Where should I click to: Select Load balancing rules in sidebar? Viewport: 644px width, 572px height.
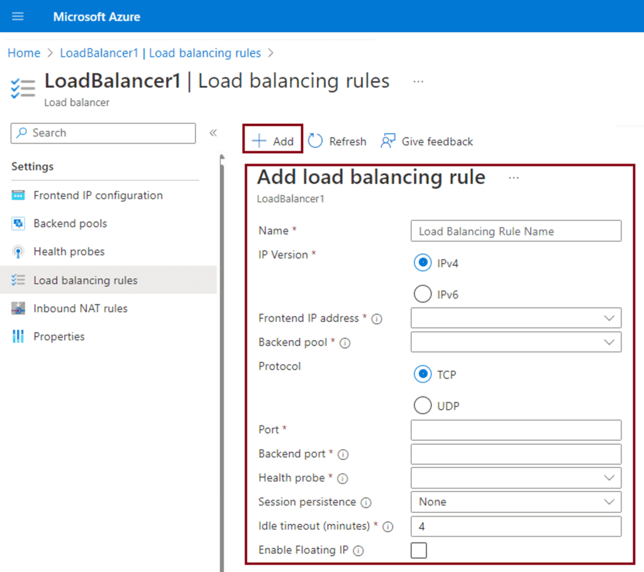pos(108,280)
